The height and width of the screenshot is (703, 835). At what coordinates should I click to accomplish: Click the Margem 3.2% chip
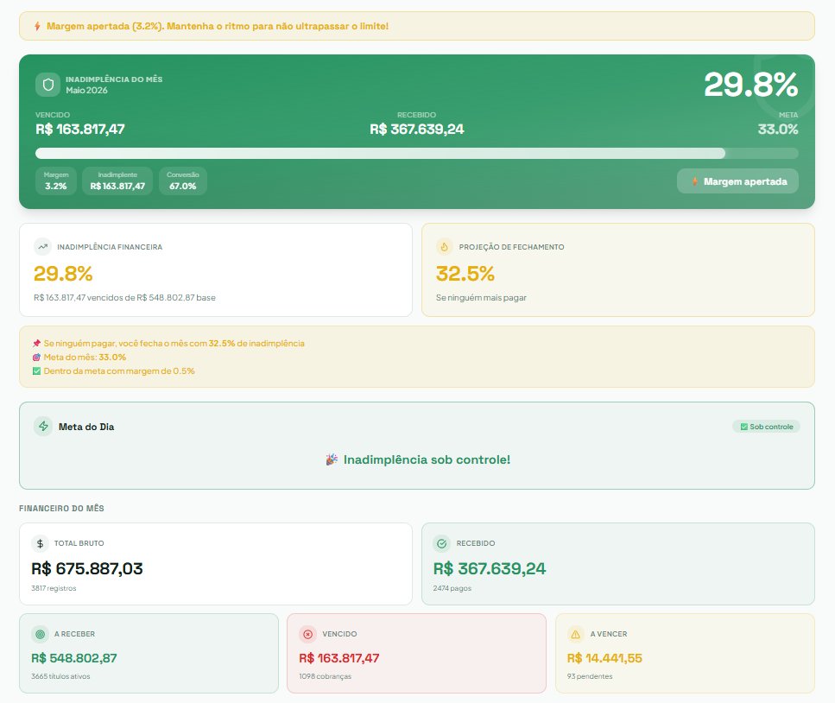56,181
